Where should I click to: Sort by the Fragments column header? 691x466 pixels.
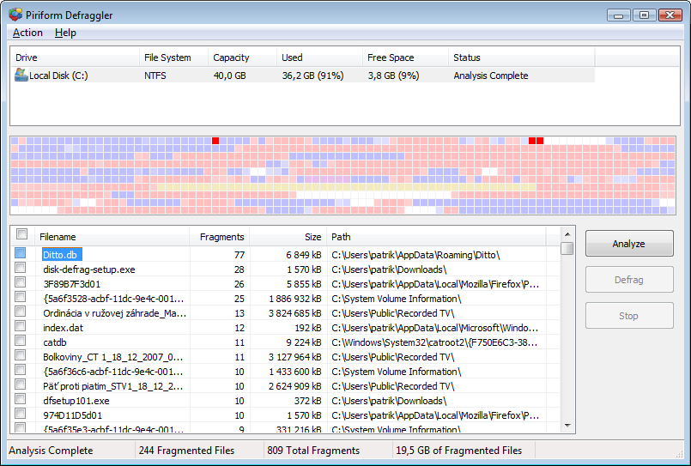pyautogui.click(x=220, y=237)
